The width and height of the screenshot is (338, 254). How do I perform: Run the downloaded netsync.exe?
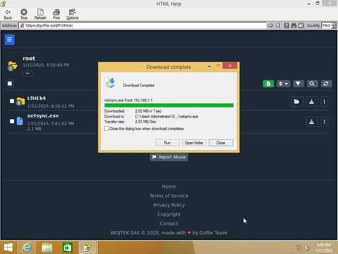167,143
